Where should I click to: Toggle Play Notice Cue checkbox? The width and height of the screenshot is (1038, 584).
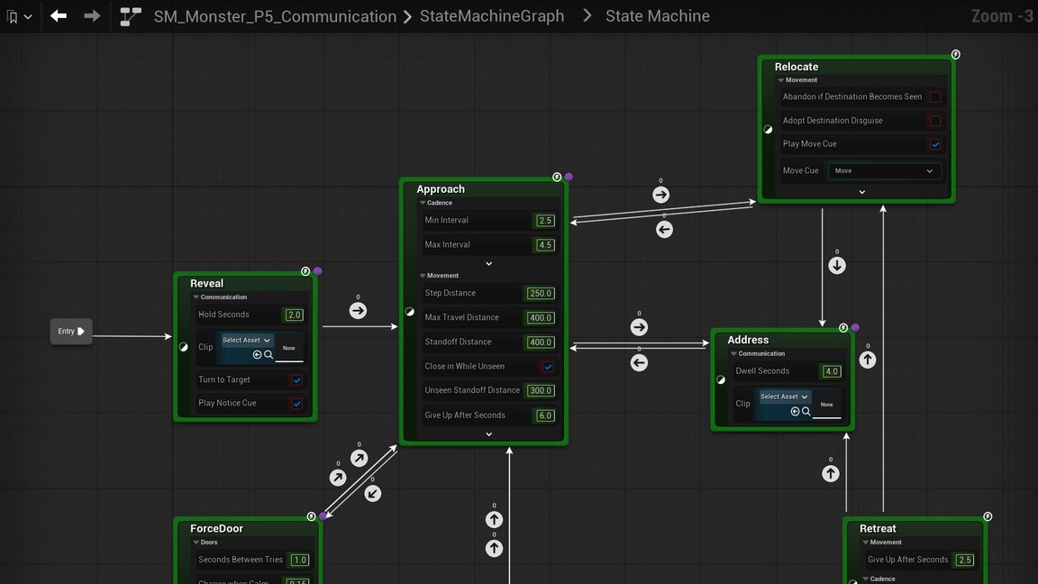(x=296, y=403)
